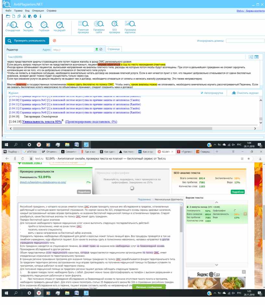The width and height of the screenshot is (265, 305).
Task: Toggle the Автопрокрутка checkbox
Action: (x=202, y=93)
